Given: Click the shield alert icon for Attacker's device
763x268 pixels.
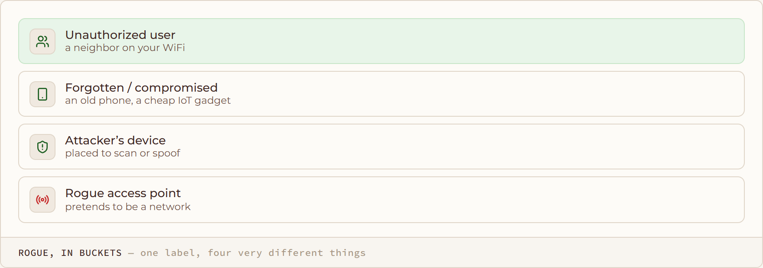Looking at the screenshot, I should point(42,147).
